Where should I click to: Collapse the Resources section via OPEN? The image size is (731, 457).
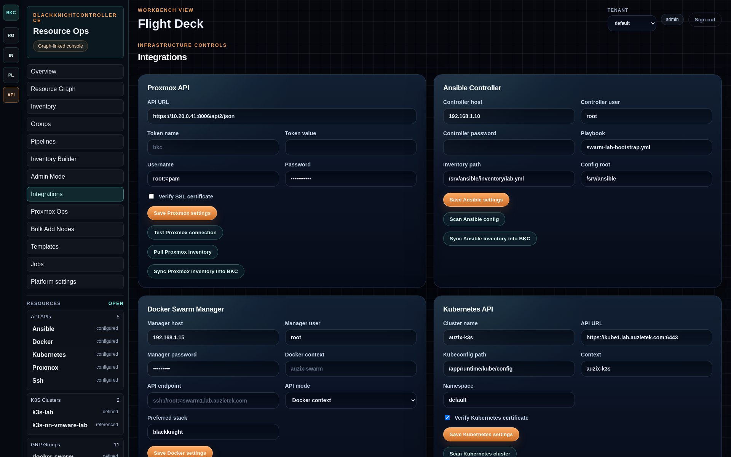116,304
